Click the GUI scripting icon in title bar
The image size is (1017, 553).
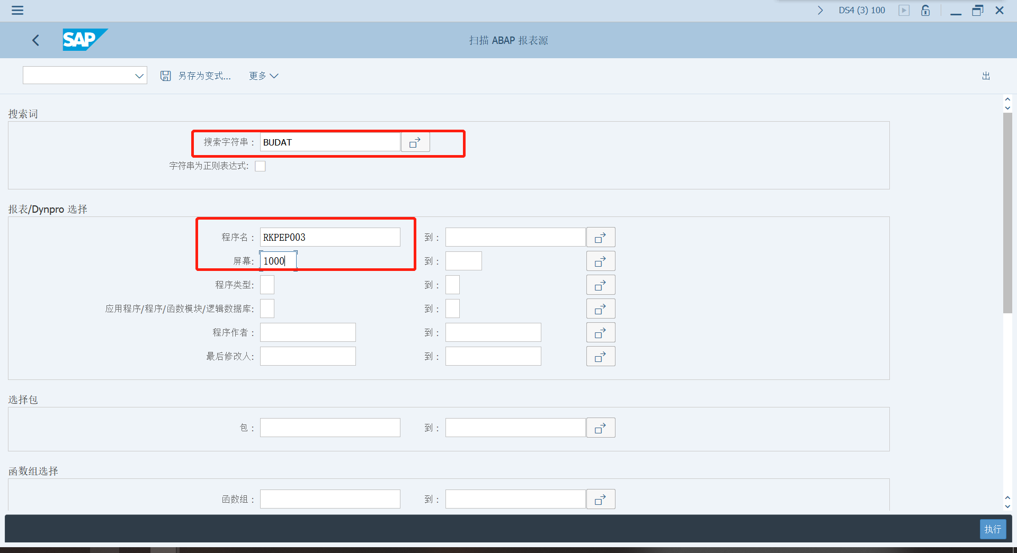point(904,10)
